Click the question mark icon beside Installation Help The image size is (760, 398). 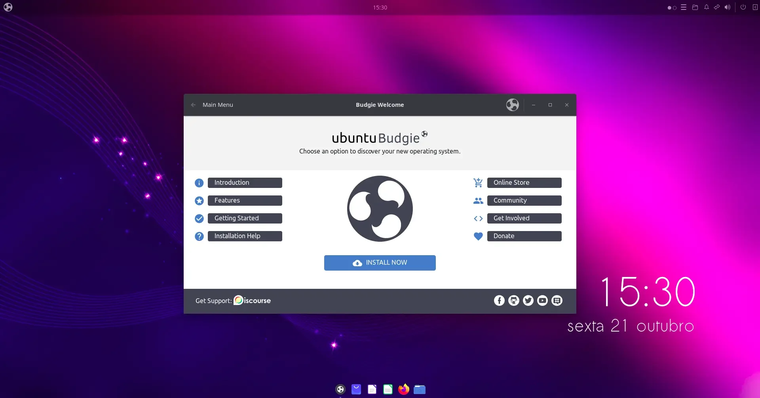tap(199, 236)
